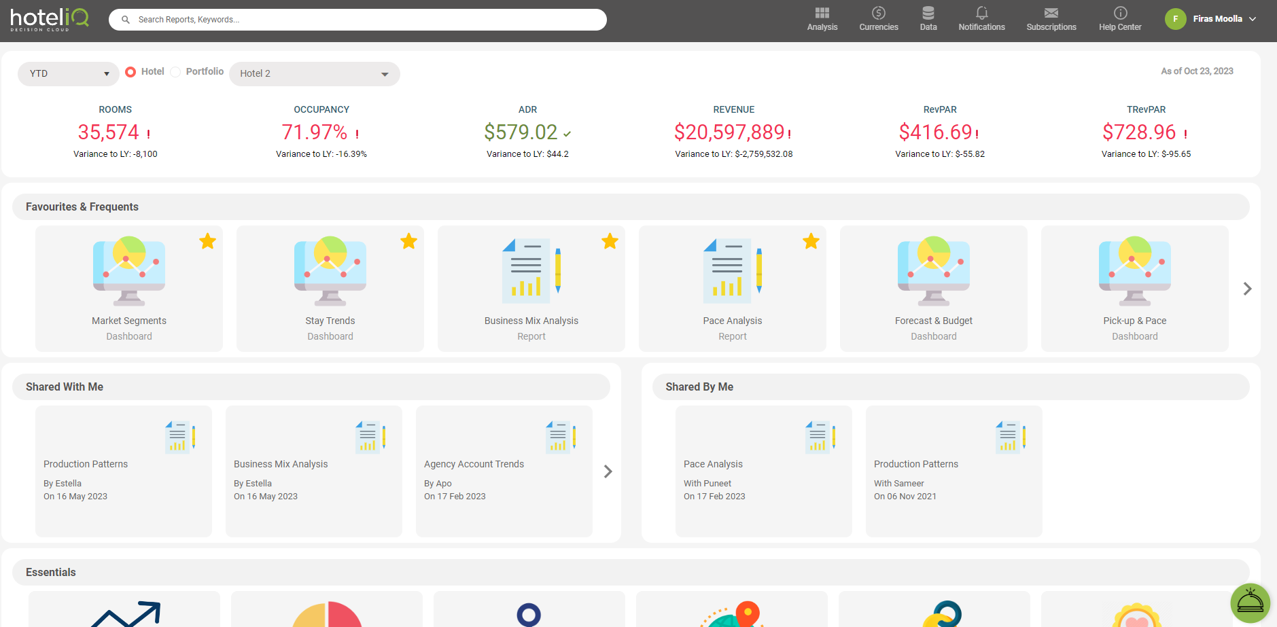The height and width of the screenshot is (627, 1277).
Task: Open the Analysis grid icon
Action: coord(822,13)
